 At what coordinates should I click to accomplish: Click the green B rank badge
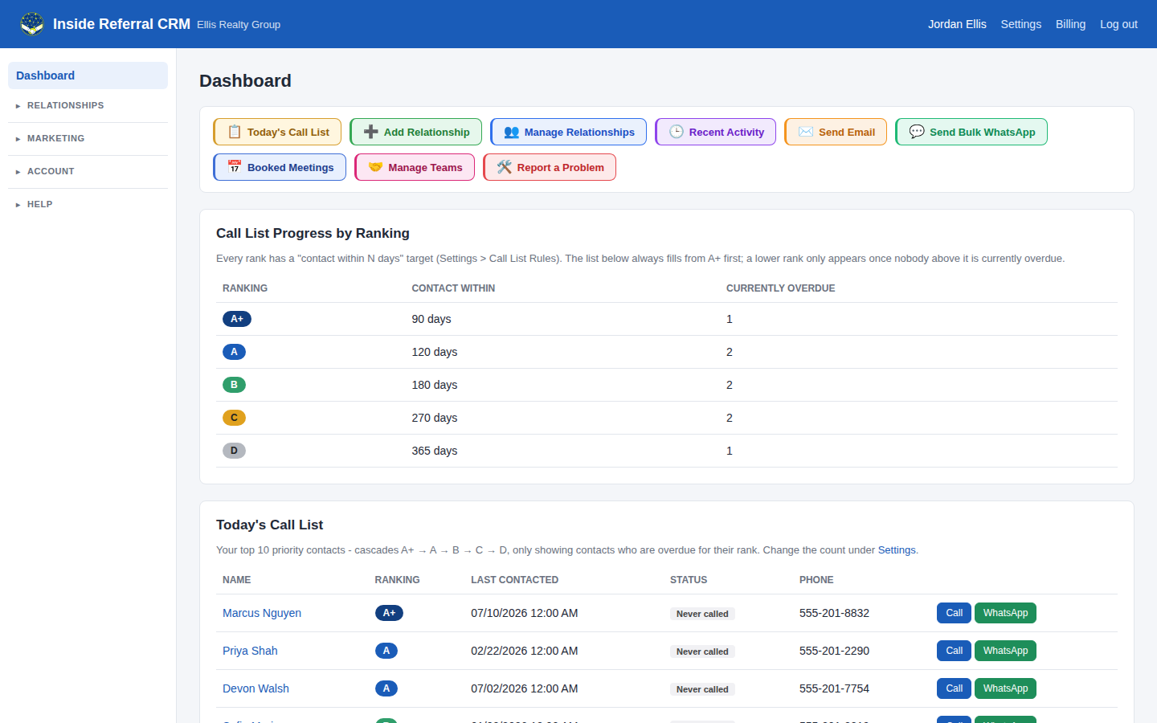click(234, 385)
